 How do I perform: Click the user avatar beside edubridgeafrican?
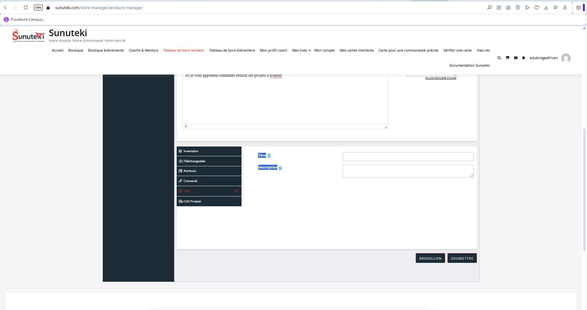566,58
